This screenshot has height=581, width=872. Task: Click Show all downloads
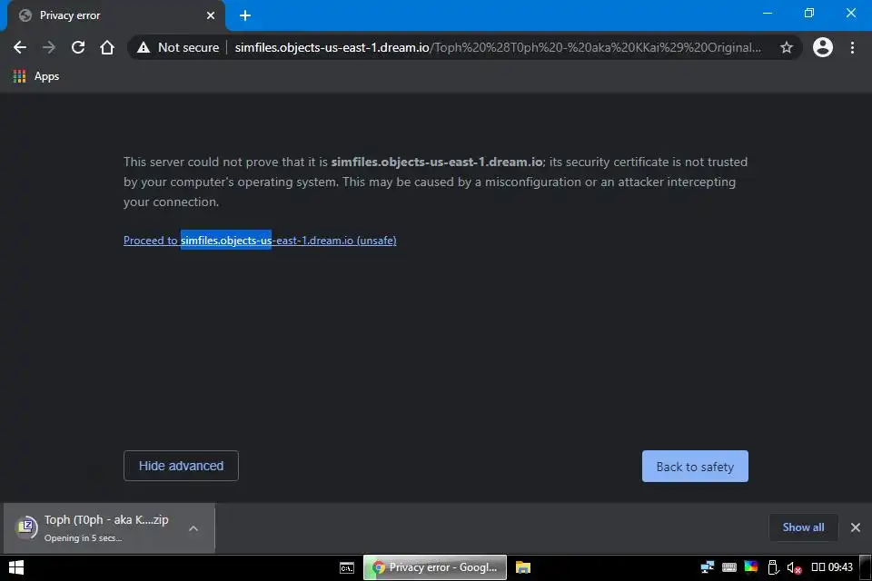coord(803,527)
